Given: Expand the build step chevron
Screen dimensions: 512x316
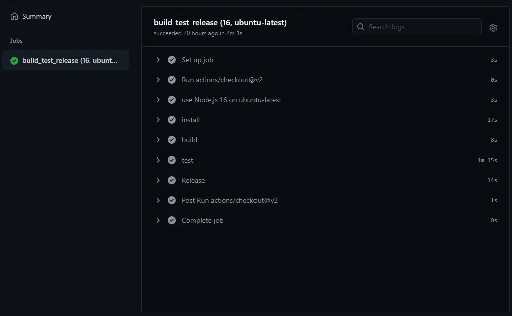Looking at the screenshot, I should point(158,140).
